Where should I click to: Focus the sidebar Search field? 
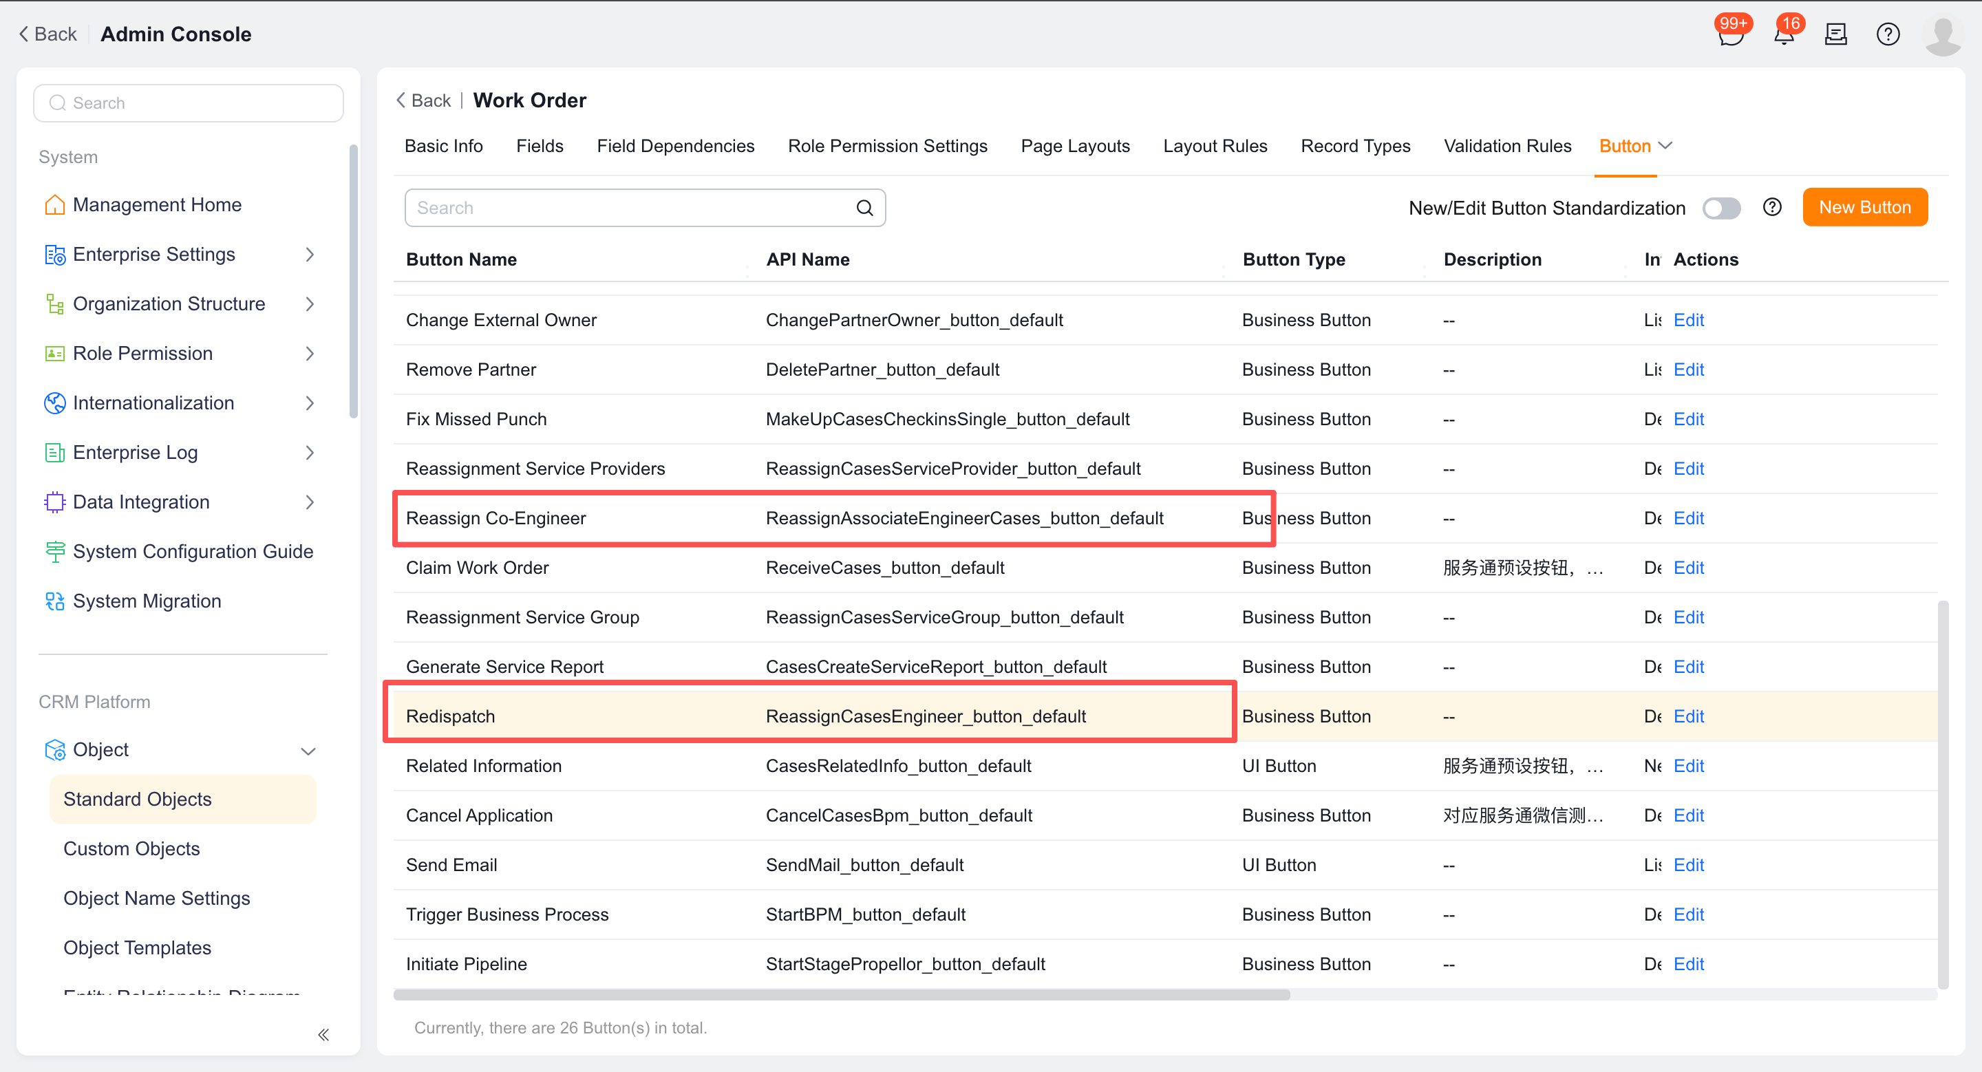coord(189,103)
